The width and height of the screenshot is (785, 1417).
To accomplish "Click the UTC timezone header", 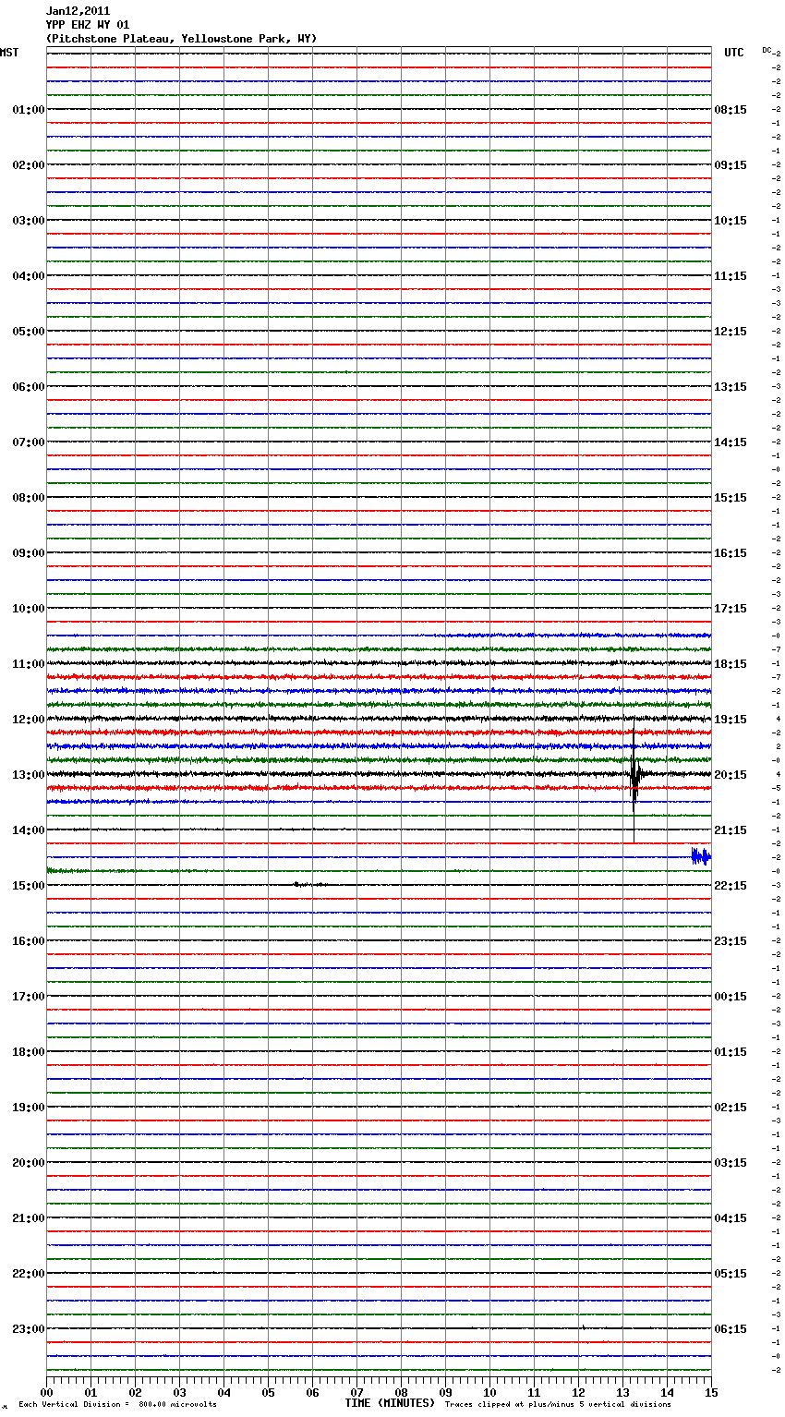I will pos(734,53).
